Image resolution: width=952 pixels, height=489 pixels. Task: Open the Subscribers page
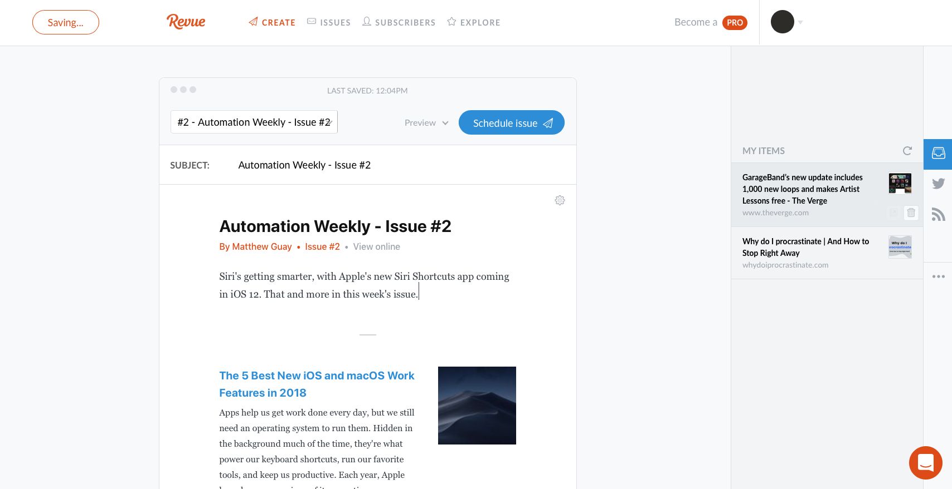coord(399,22)
